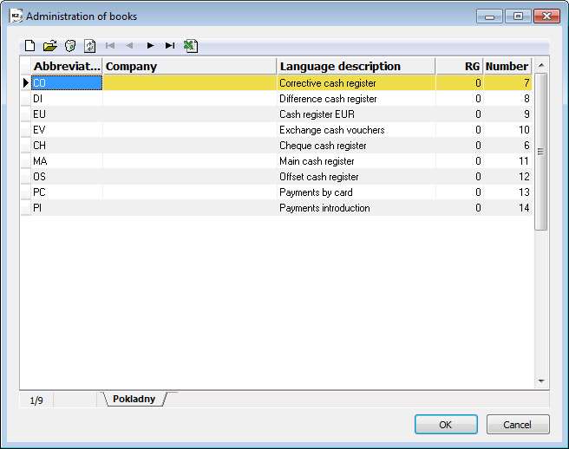Click the Language description column header
The image size is (569, 449).
coord(356,66)
